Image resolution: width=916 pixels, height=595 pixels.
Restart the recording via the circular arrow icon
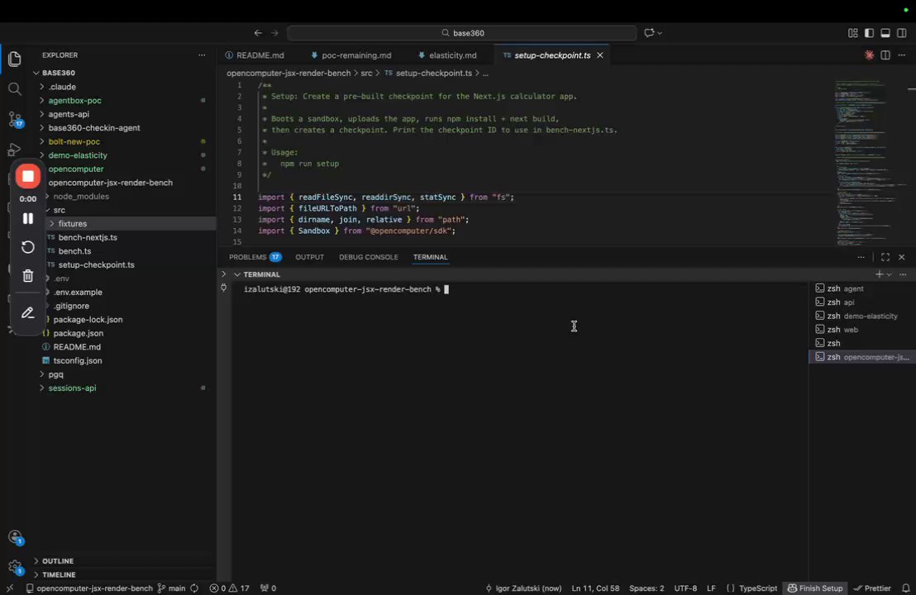28,247
